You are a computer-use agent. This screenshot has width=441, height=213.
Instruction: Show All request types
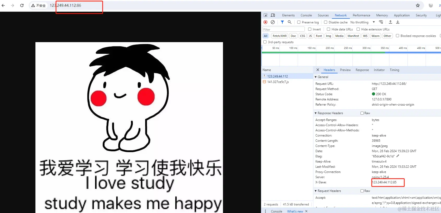(265, 36)
